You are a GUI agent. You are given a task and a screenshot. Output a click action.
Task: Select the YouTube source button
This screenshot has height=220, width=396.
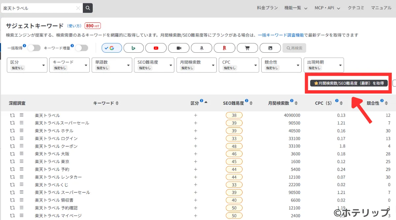(x=156, y=48)
